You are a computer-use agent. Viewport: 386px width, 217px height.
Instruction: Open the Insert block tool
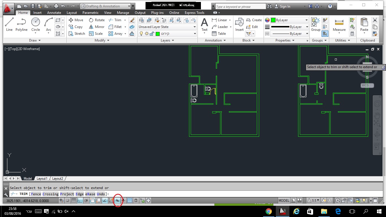(239, 24)
